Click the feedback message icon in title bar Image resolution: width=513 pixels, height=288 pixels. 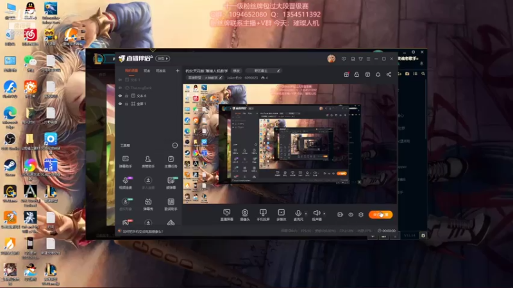(x=344, y=59)
